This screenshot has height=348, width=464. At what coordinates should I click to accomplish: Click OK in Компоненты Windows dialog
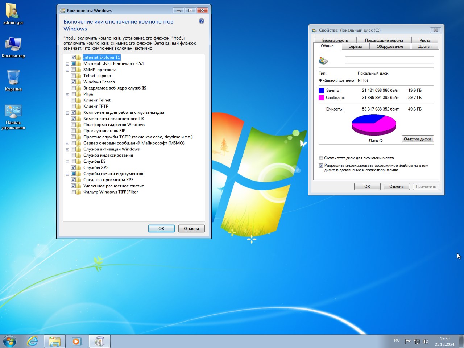pos(161,228)
